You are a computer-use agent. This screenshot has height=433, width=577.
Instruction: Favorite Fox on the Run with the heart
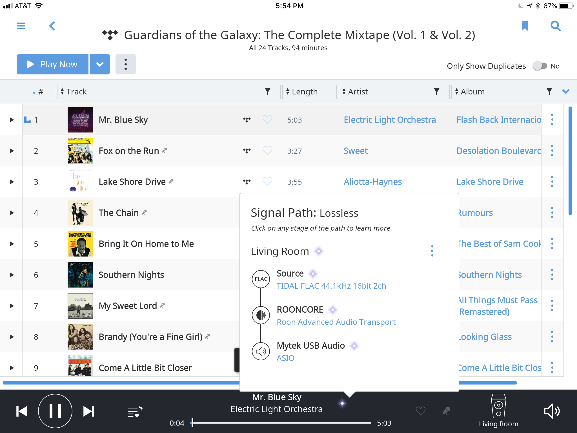pos(267,151)
